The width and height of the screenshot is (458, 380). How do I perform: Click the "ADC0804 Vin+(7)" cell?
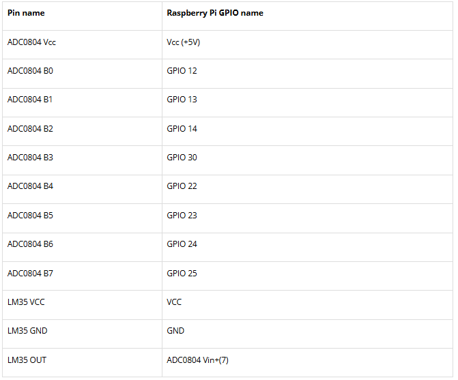(197, 360)
